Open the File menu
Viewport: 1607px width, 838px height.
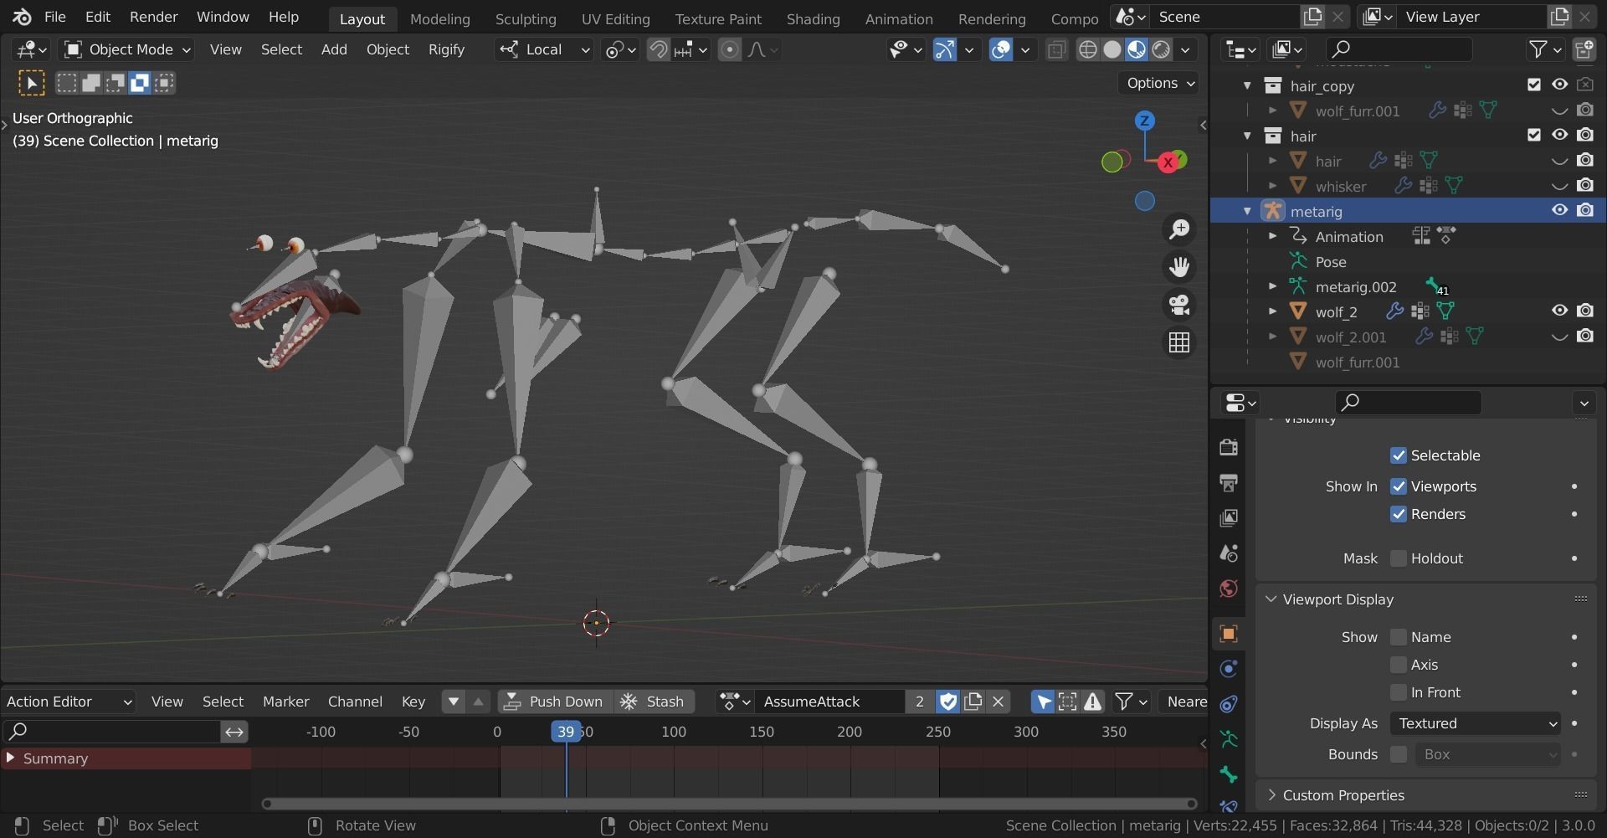(54, 17)
